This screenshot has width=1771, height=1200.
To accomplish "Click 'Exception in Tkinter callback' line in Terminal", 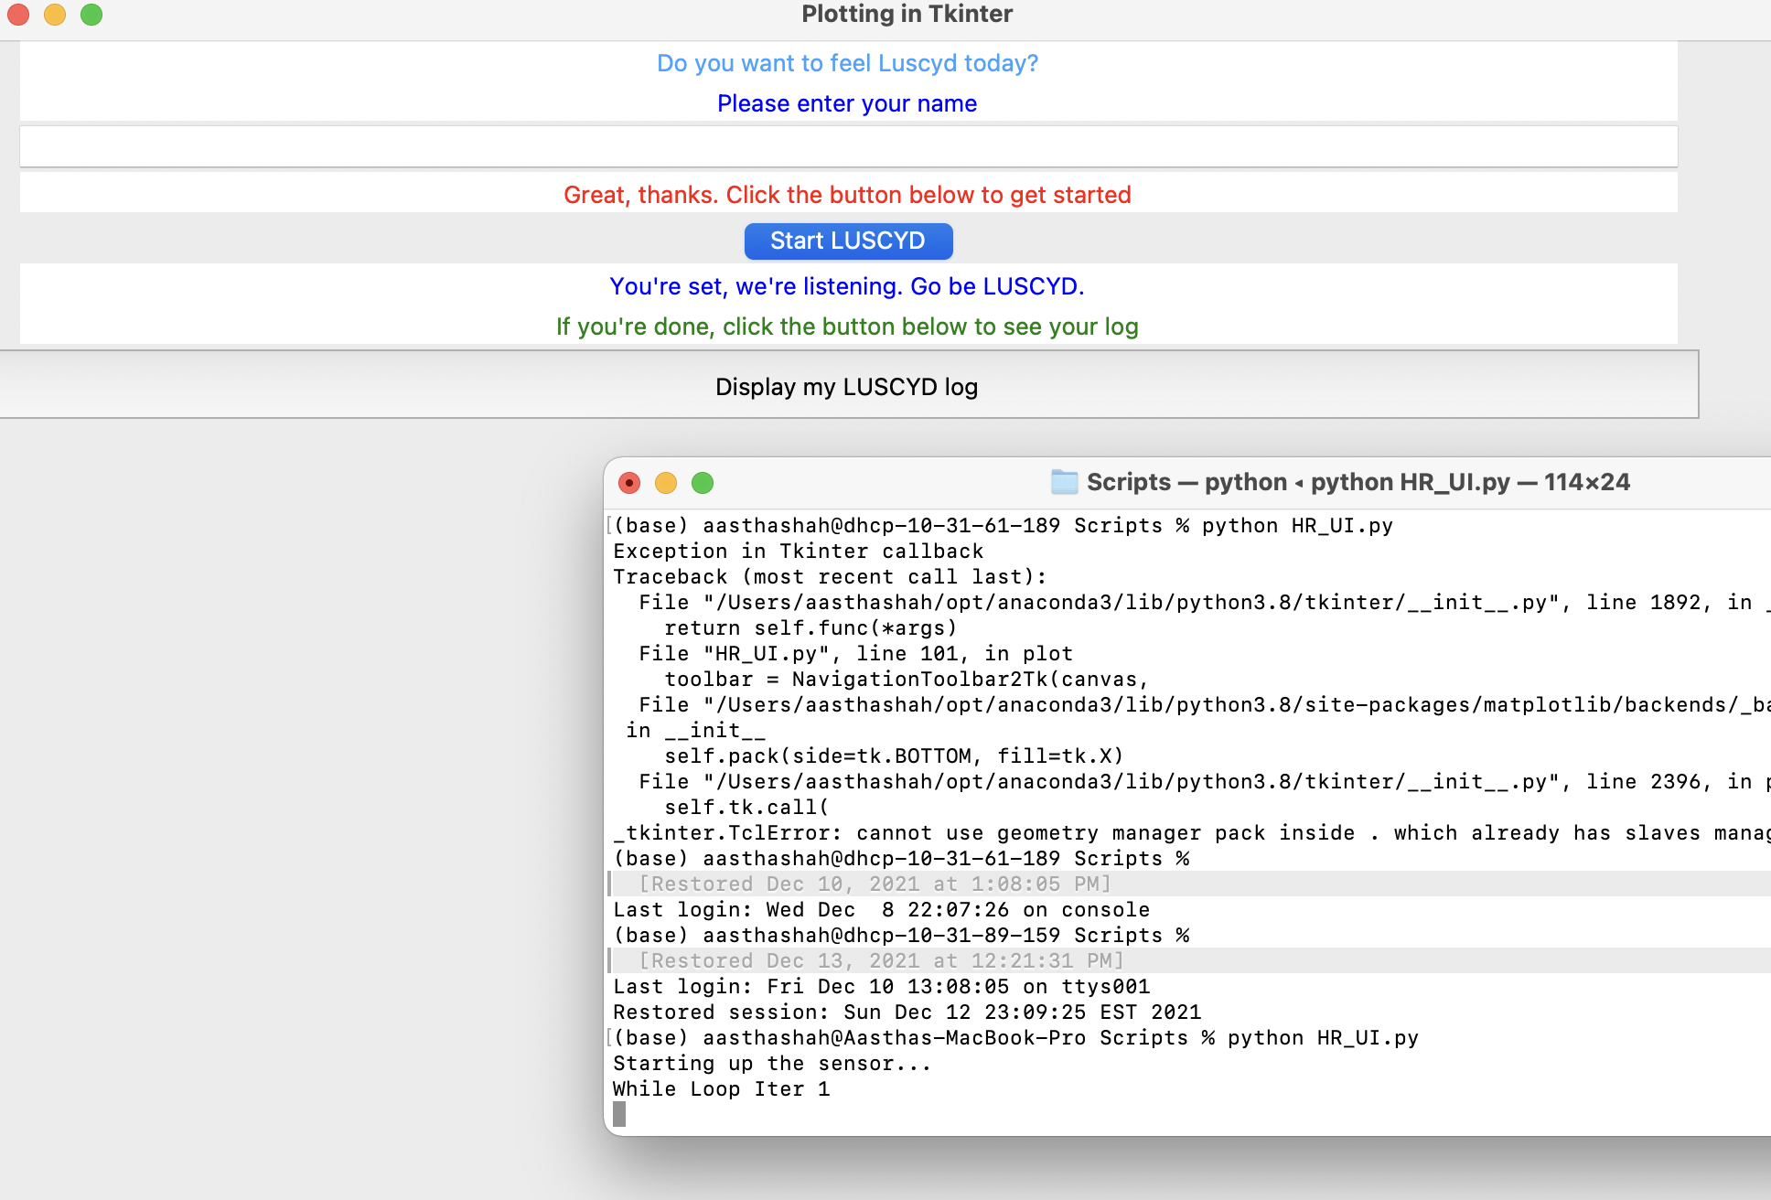I will click(x=798, y=551).
